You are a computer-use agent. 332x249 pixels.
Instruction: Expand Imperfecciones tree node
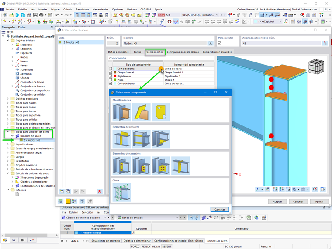click(x=8, y=145)
